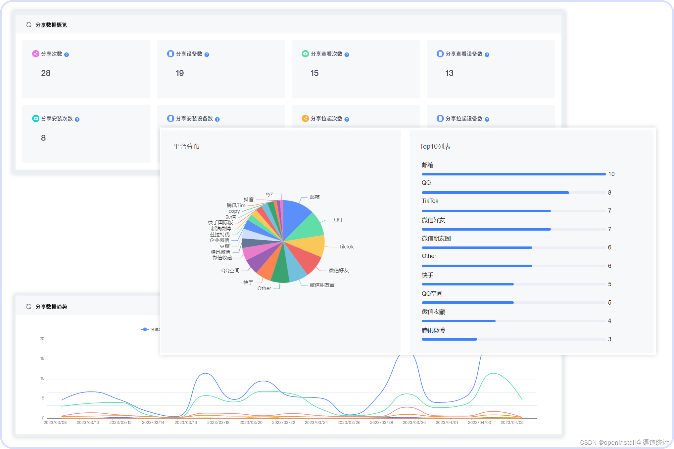The height and width of the screenshot is (449, 674).
Task: Click 2023/03/30 date on trend axis
Action: [x=414, y=423]
